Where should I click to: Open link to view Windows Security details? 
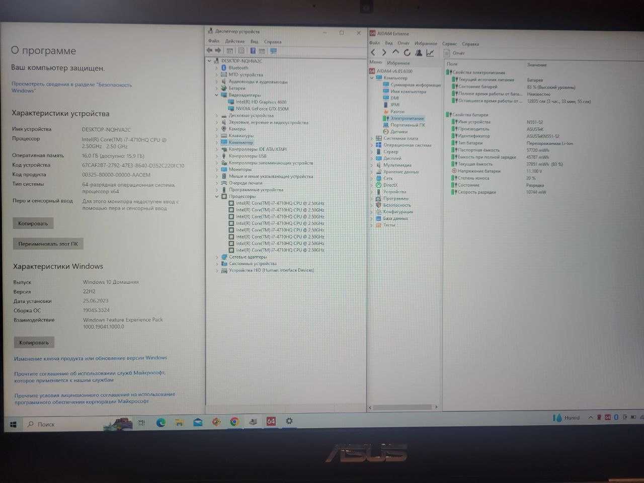tap(71, 88)
